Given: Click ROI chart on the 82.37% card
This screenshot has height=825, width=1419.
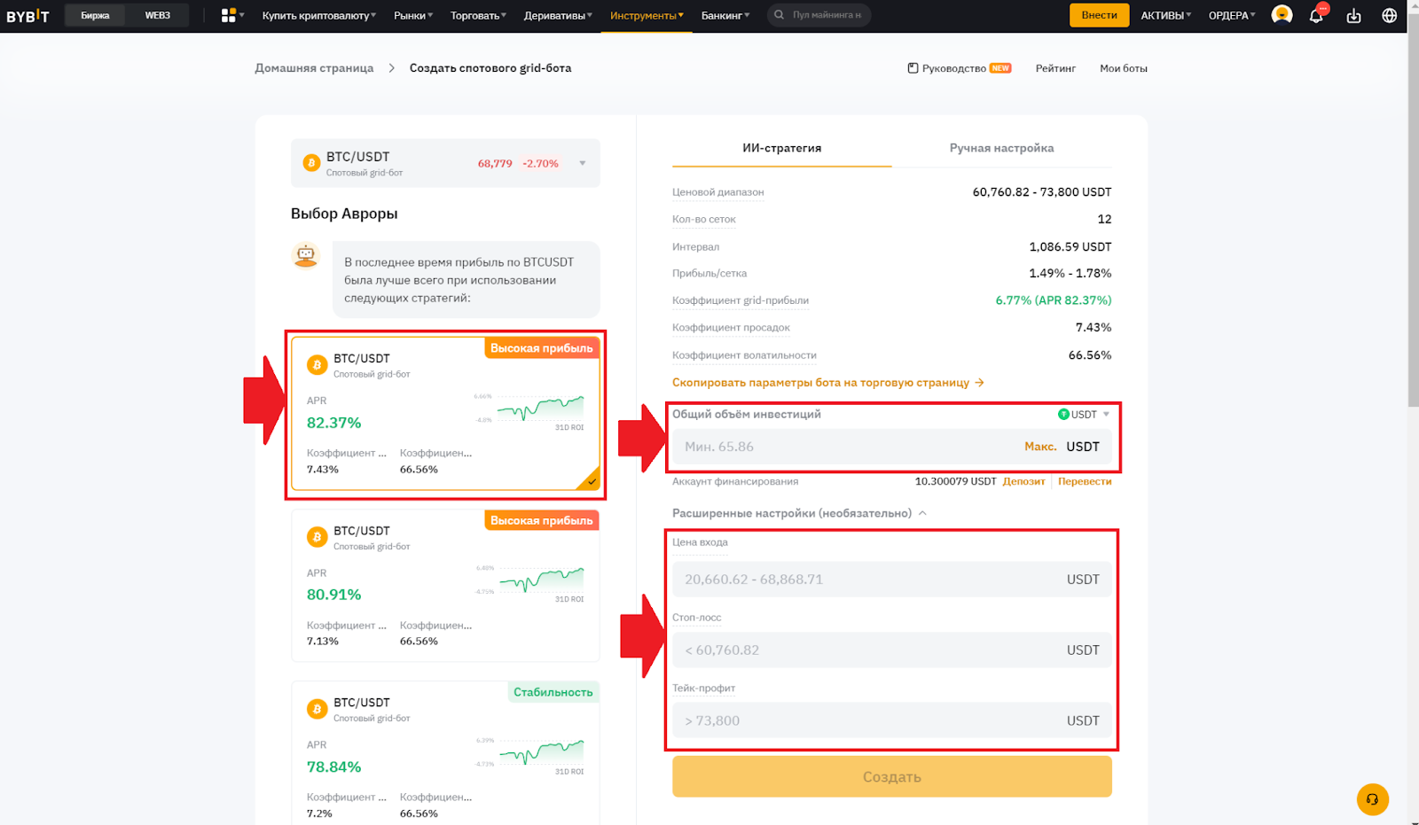Looking at the screenshot, I should [x=540, y=409].
